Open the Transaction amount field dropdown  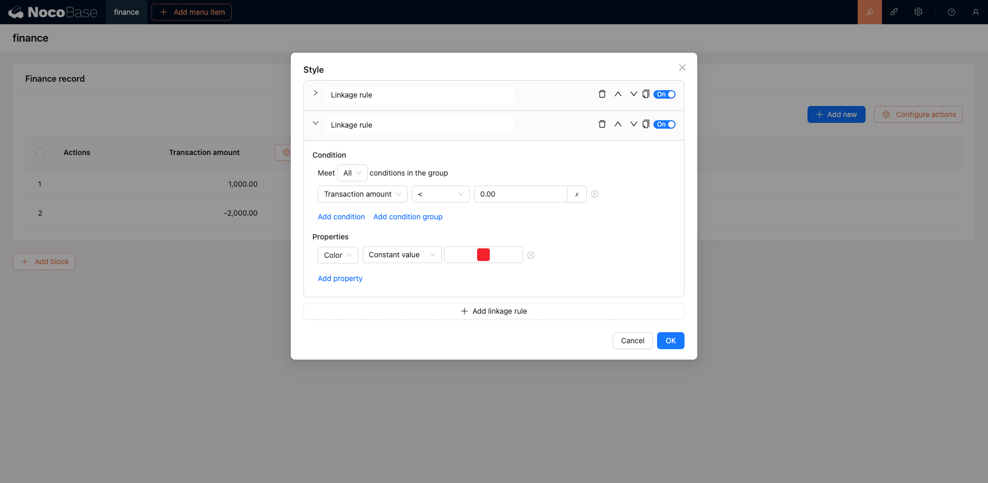pyautogui.click(x=362, y=194)
